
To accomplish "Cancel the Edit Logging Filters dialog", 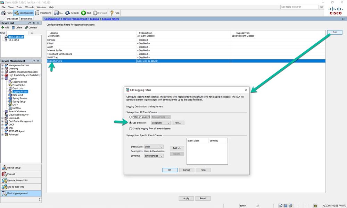I will click(x=186, y=170).
